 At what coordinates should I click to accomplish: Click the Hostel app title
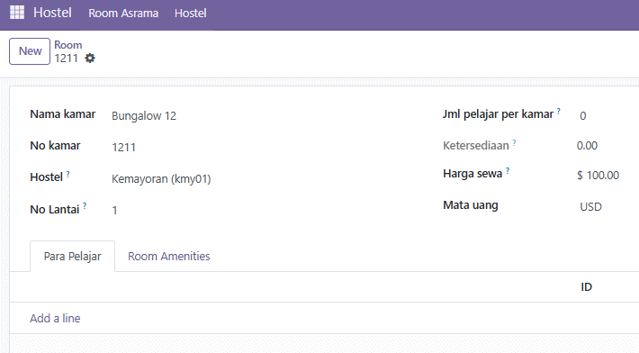tap(52, 13)
